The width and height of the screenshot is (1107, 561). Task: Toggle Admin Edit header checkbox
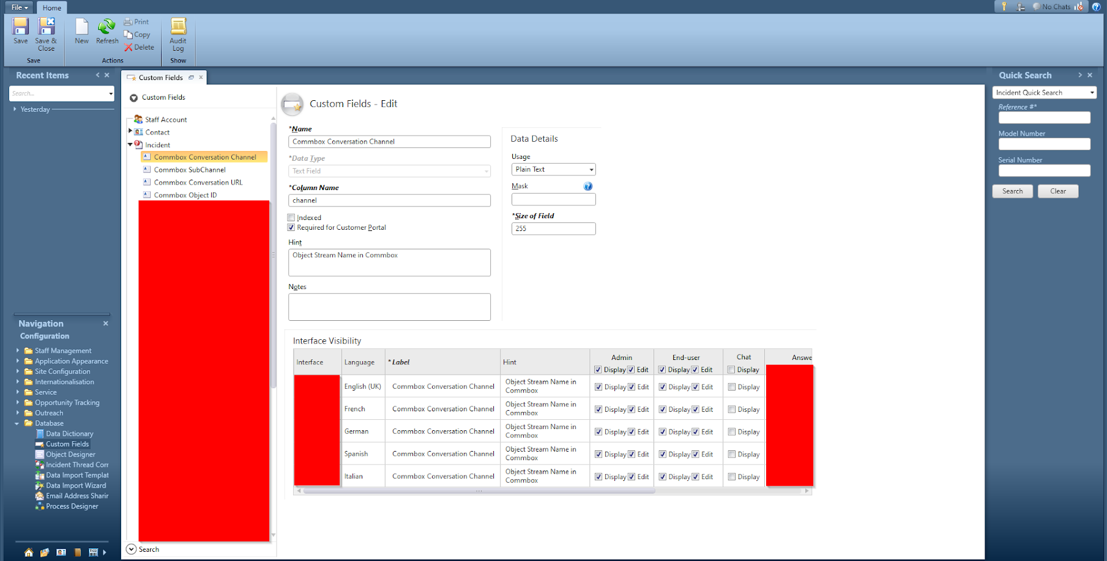(631, 370)
